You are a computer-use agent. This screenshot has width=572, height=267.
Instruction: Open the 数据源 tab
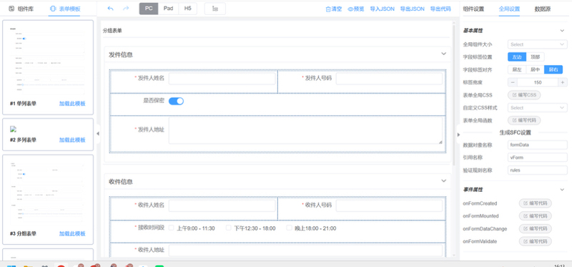tap(543, 9)
